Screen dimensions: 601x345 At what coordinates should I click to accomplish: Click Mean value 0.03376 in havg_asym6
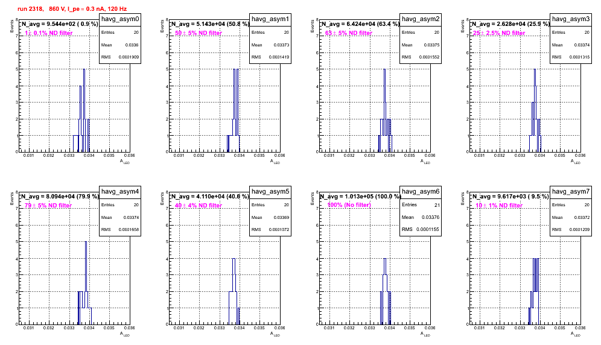point(430,217)
